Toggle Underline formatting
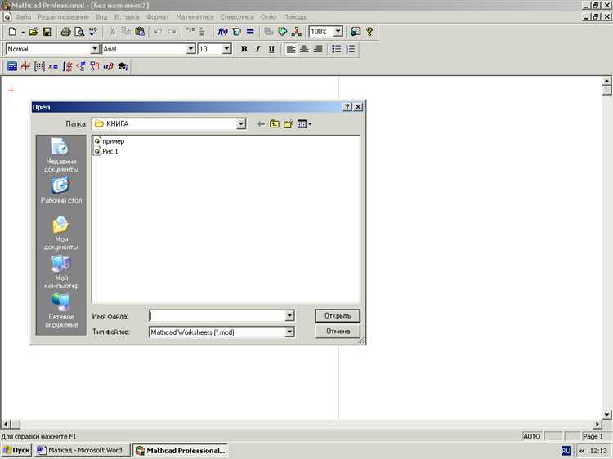613x459 pixels. 271,49
